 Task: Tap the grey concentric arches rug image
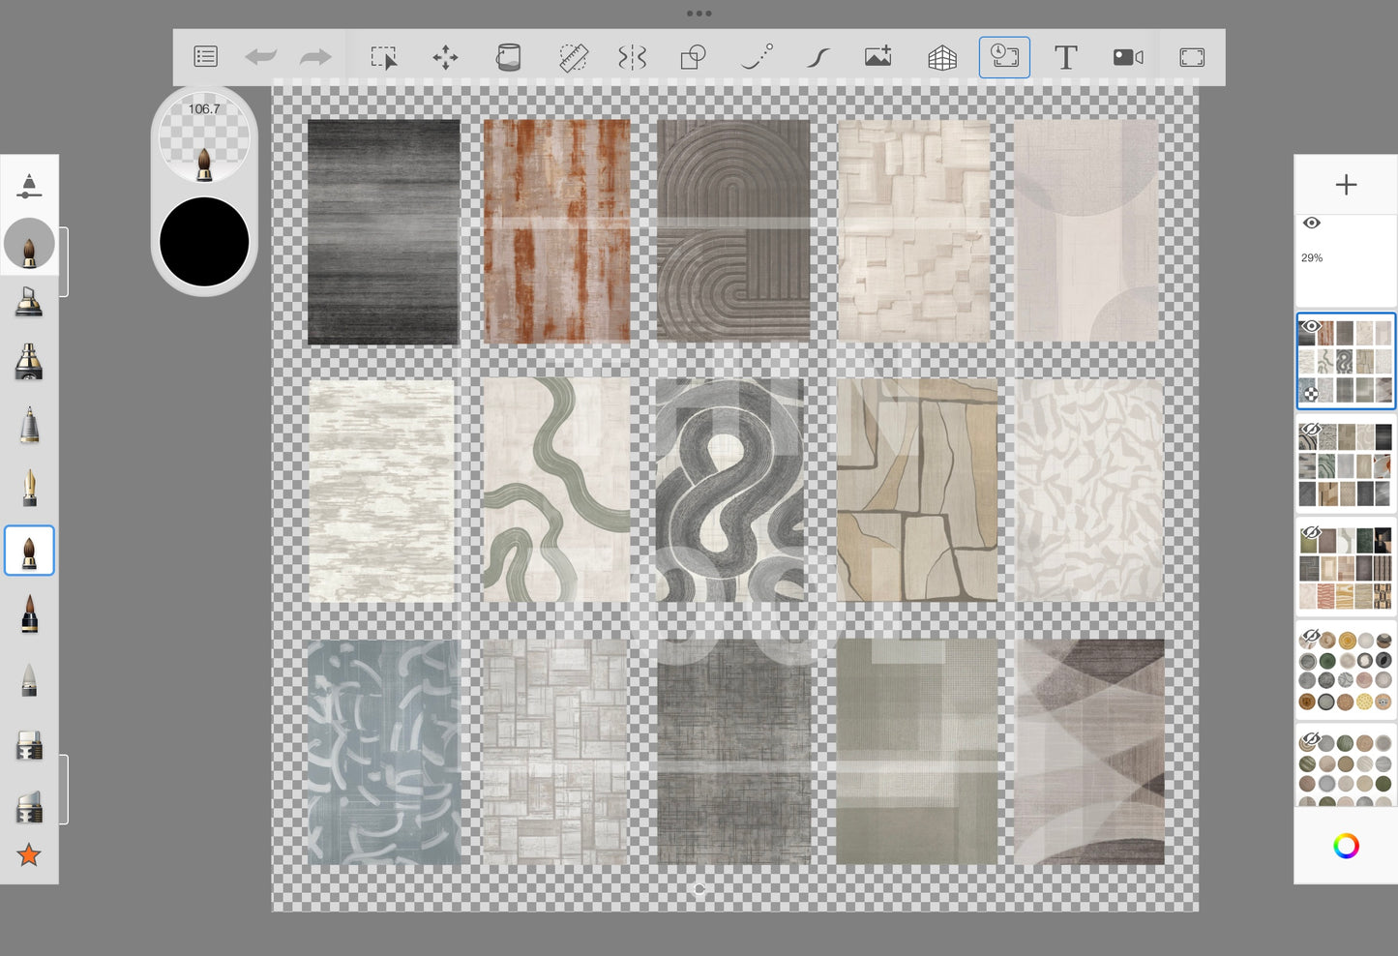[x=733, y=229]
